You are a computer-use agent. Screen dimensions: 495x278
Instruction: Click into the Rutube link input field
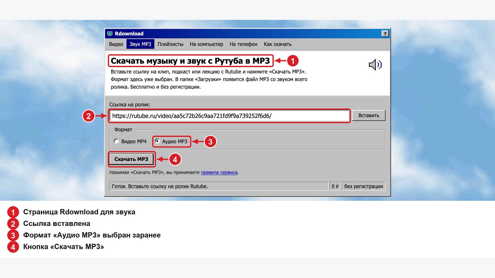pos(229,116)
